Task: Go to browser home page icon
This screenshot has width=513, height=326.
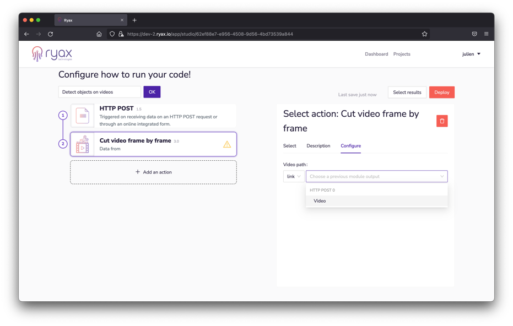Action: pos(99,34)
